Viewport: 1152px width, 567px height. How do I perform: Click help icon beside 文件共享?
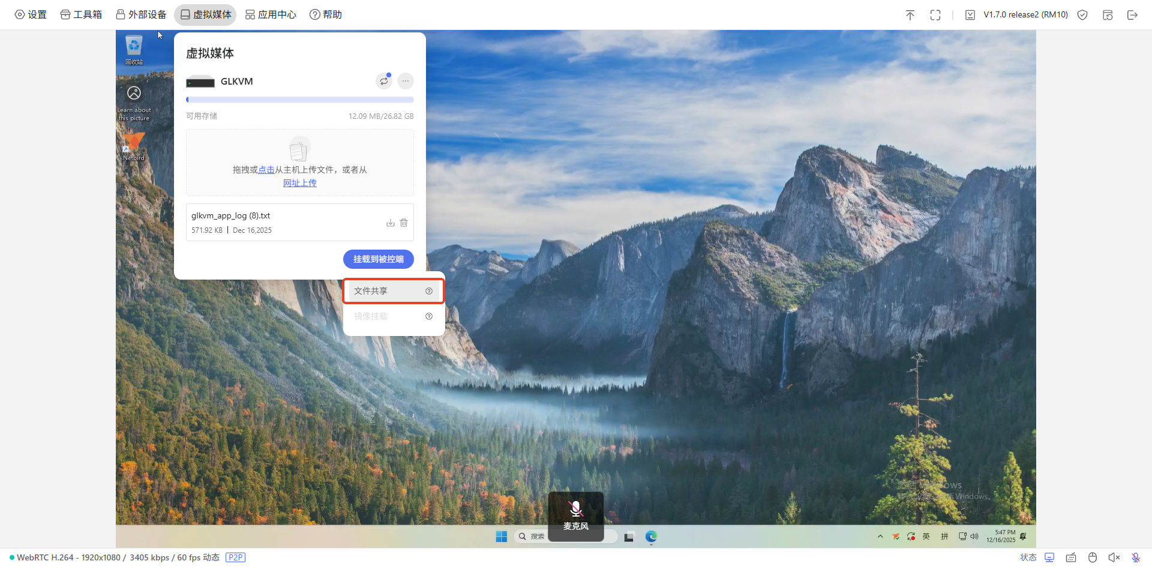(x=429, y=291)
